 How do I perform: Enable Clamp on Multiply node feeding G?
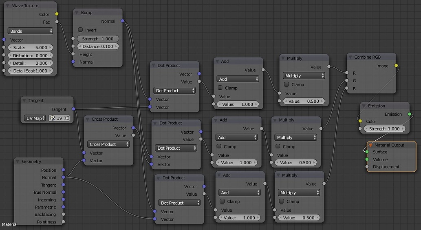point(278,146)
